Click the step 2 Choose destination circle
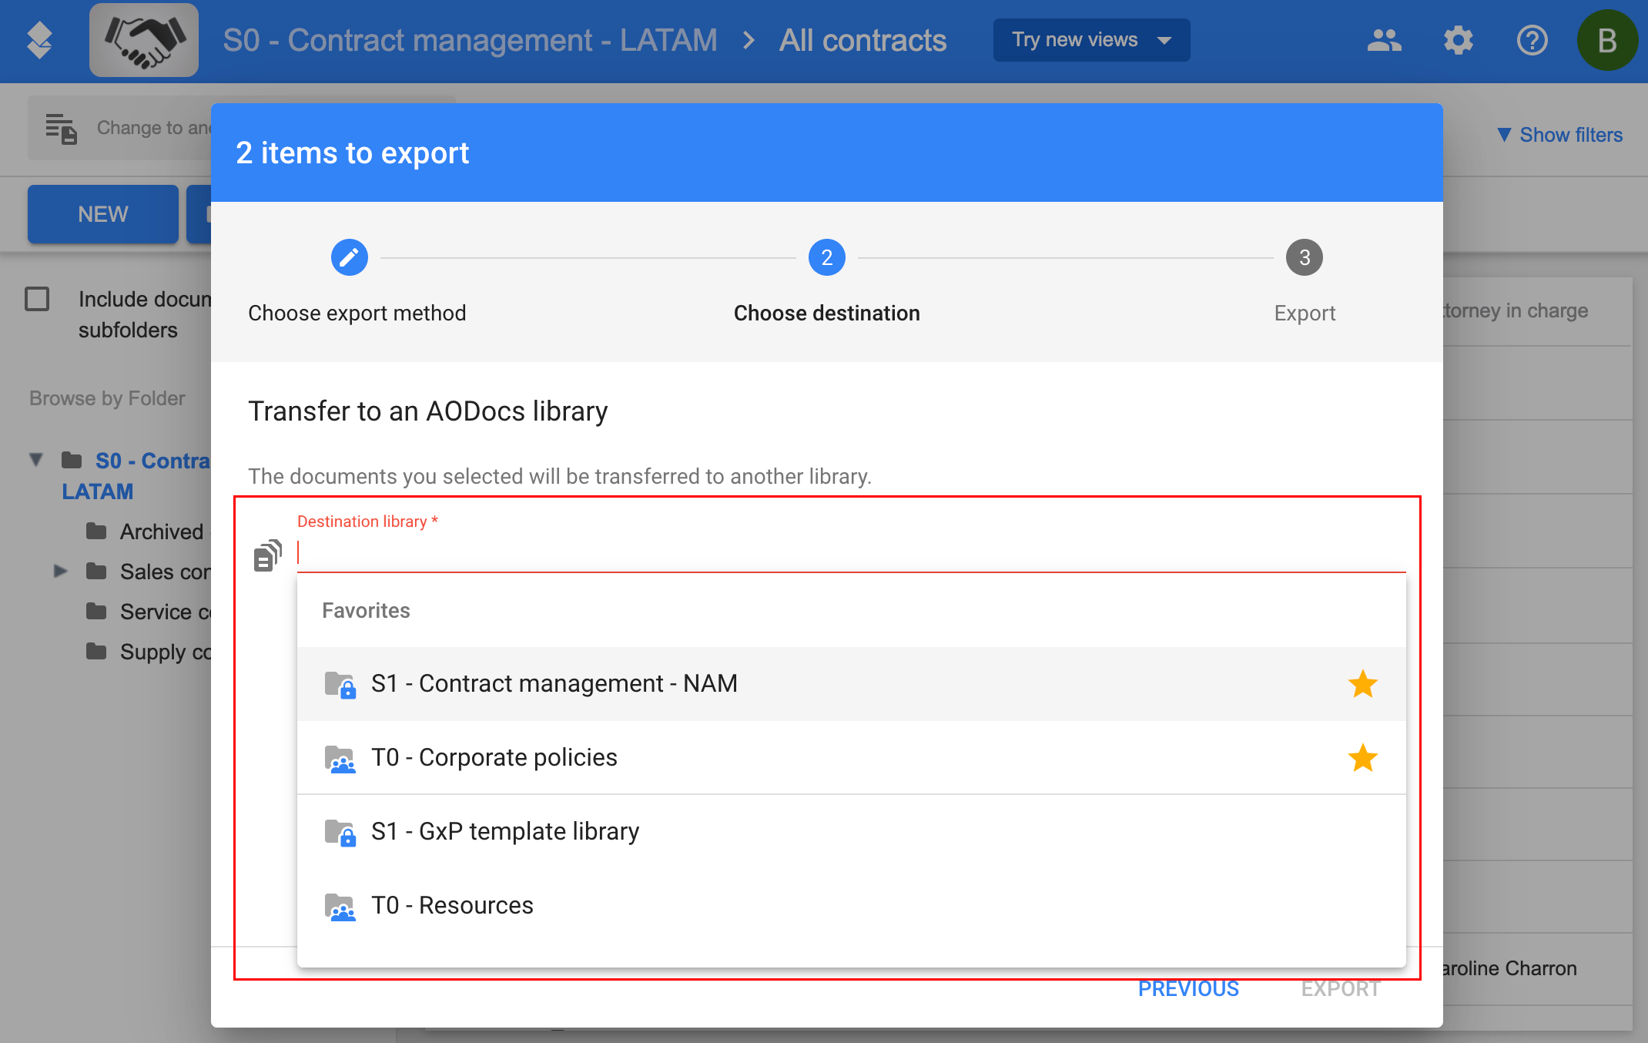 point(827,257)
